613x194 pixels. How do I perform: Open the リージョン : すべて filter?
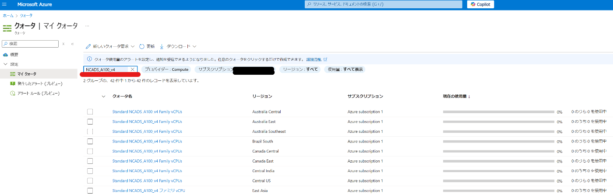coord(301,69)
